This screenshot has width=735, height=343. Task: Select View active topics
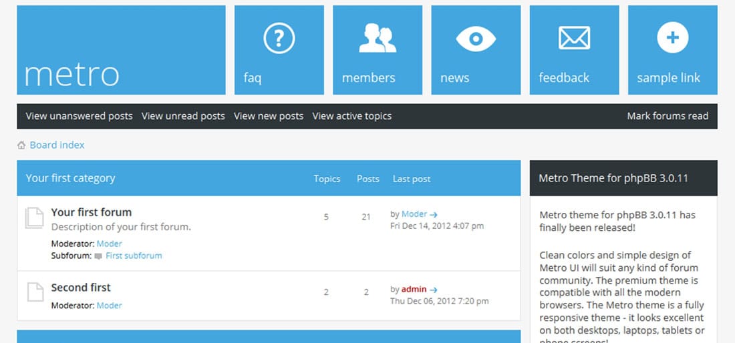click(x=351, y=116)
